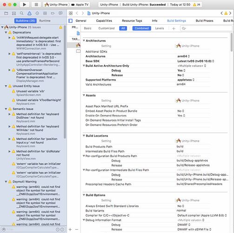234x233 pixels.
Task: Open the Issue navigator warning icon
Action: pyautogui.click(x=29, y=14)
